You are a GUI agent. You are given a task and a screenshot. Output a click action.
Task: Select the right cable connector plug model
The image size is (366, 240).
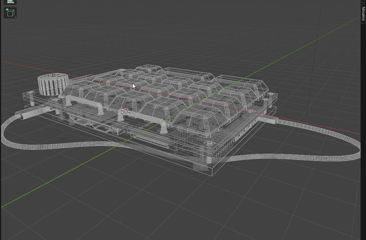tap(267, 120)
